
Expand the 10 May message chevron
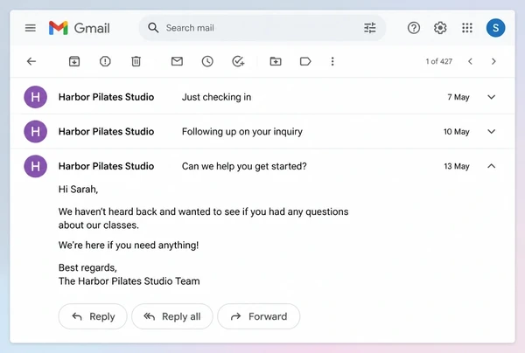(491, 131)
